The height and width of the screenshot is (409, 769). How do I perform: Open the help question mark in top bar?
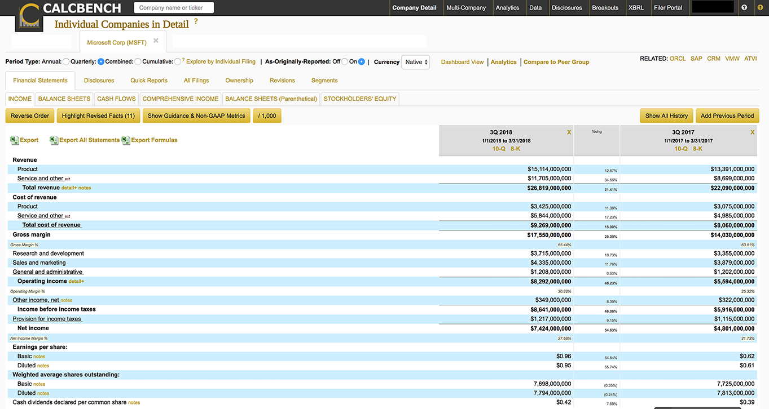pos(744,8)
